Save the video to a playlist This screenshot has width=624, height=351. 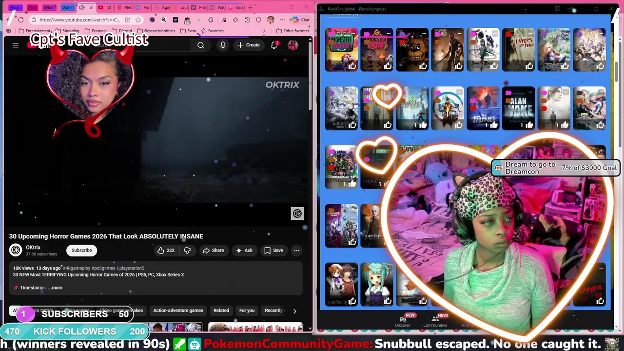point(273,250)
